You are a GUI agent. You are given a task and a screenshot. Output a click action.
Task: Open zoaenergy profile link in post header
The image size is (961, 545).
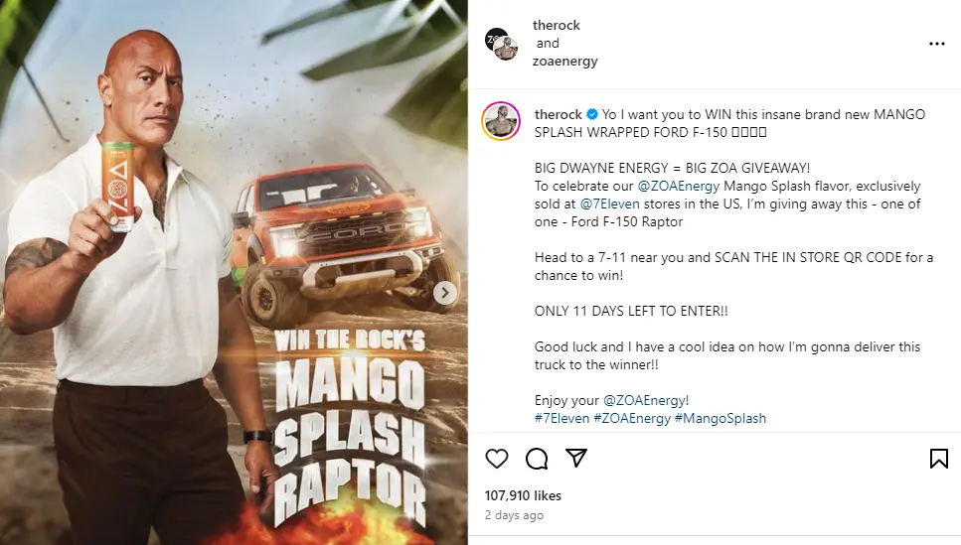click(x=566, y=62)
